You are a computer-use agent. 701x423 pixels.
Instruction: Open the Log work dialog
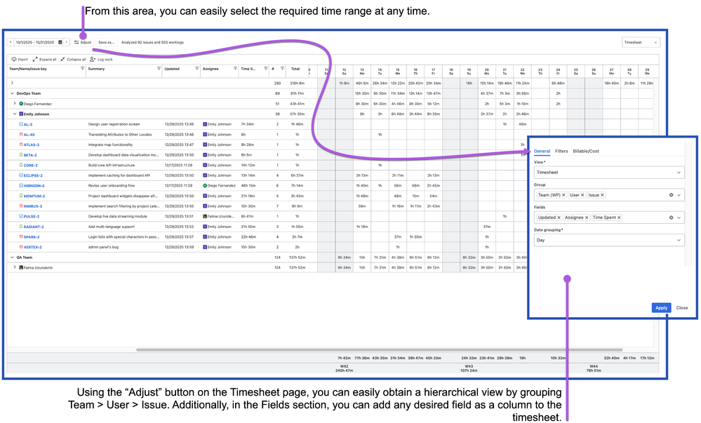point(102,59)
